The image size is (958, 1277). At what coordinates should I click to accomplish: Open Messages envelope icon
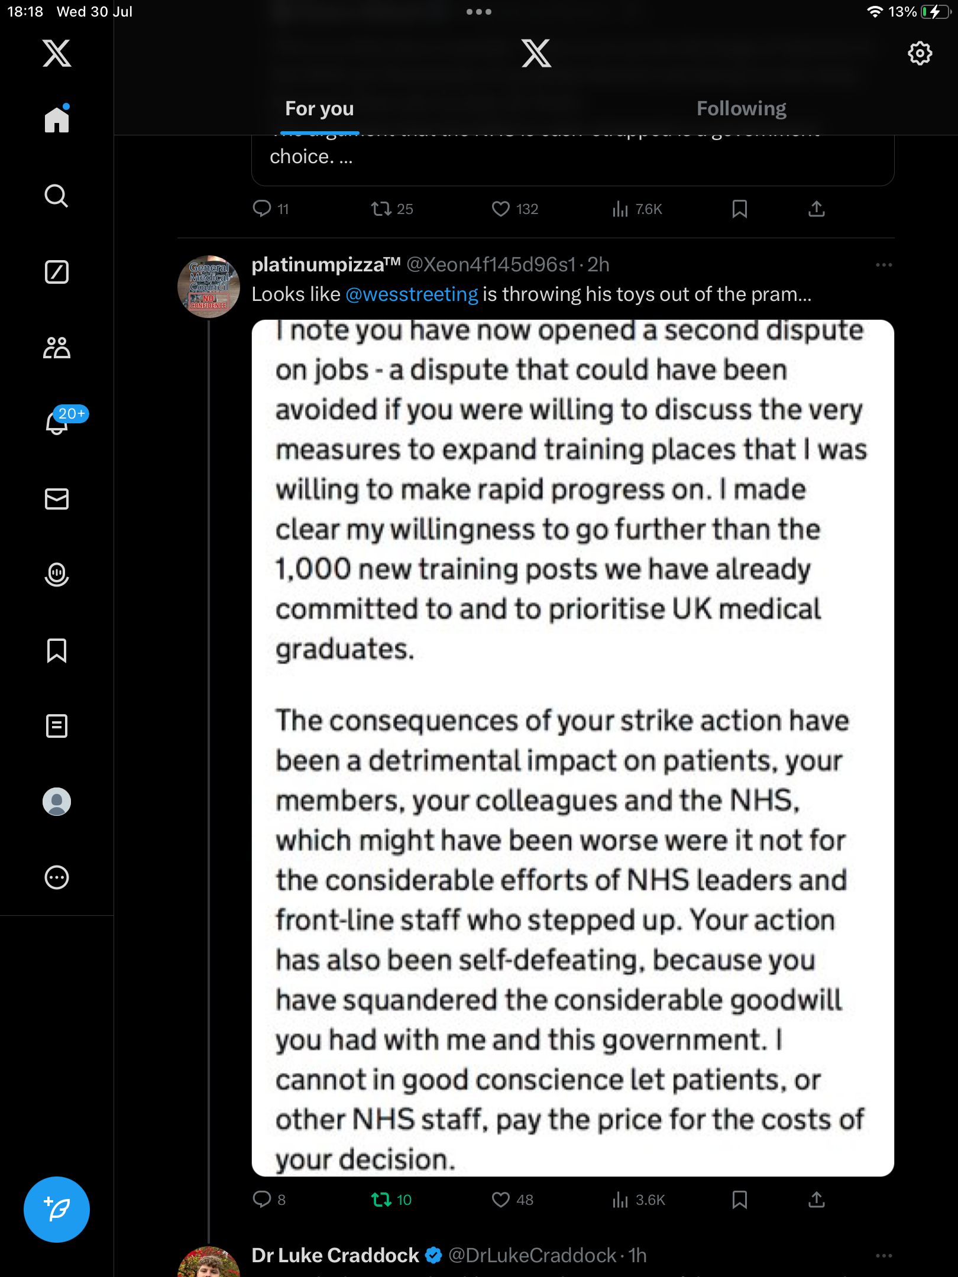coord(57,499)
